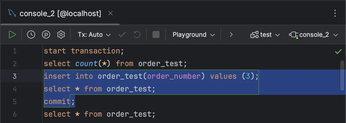The height and width of the screenshot is (123, 346).
Task: Open the test schema selector dropdown
Action: point(265,35)
